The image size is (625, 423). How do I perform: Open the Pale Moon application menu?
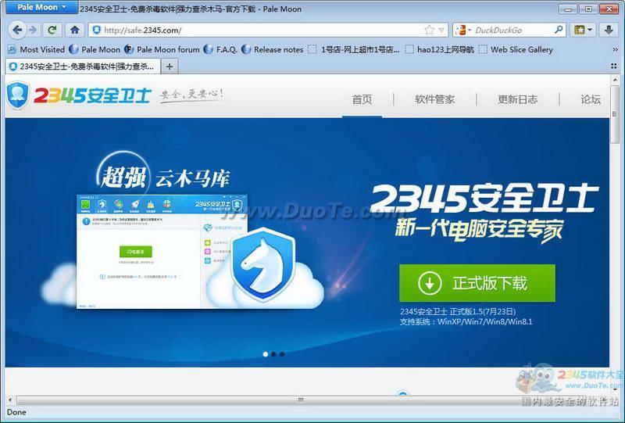[x=41, y=7]
